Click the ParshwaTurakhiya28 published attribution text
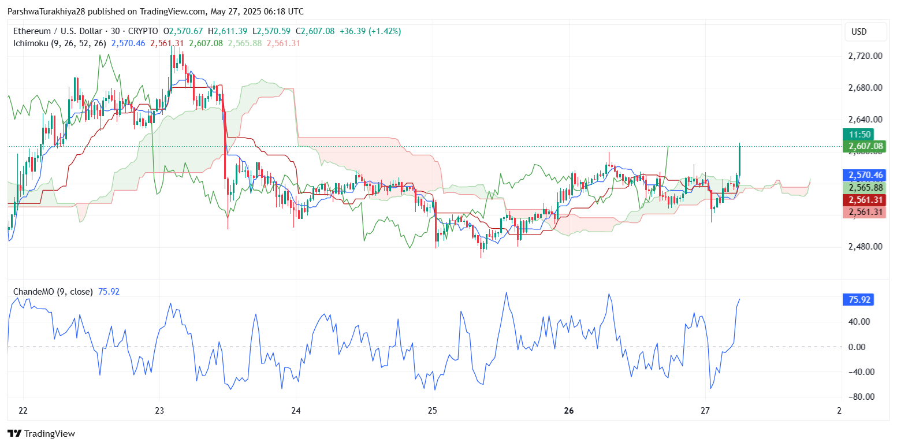This screenshot has height=446, width=897. click(x=155, y=12)
